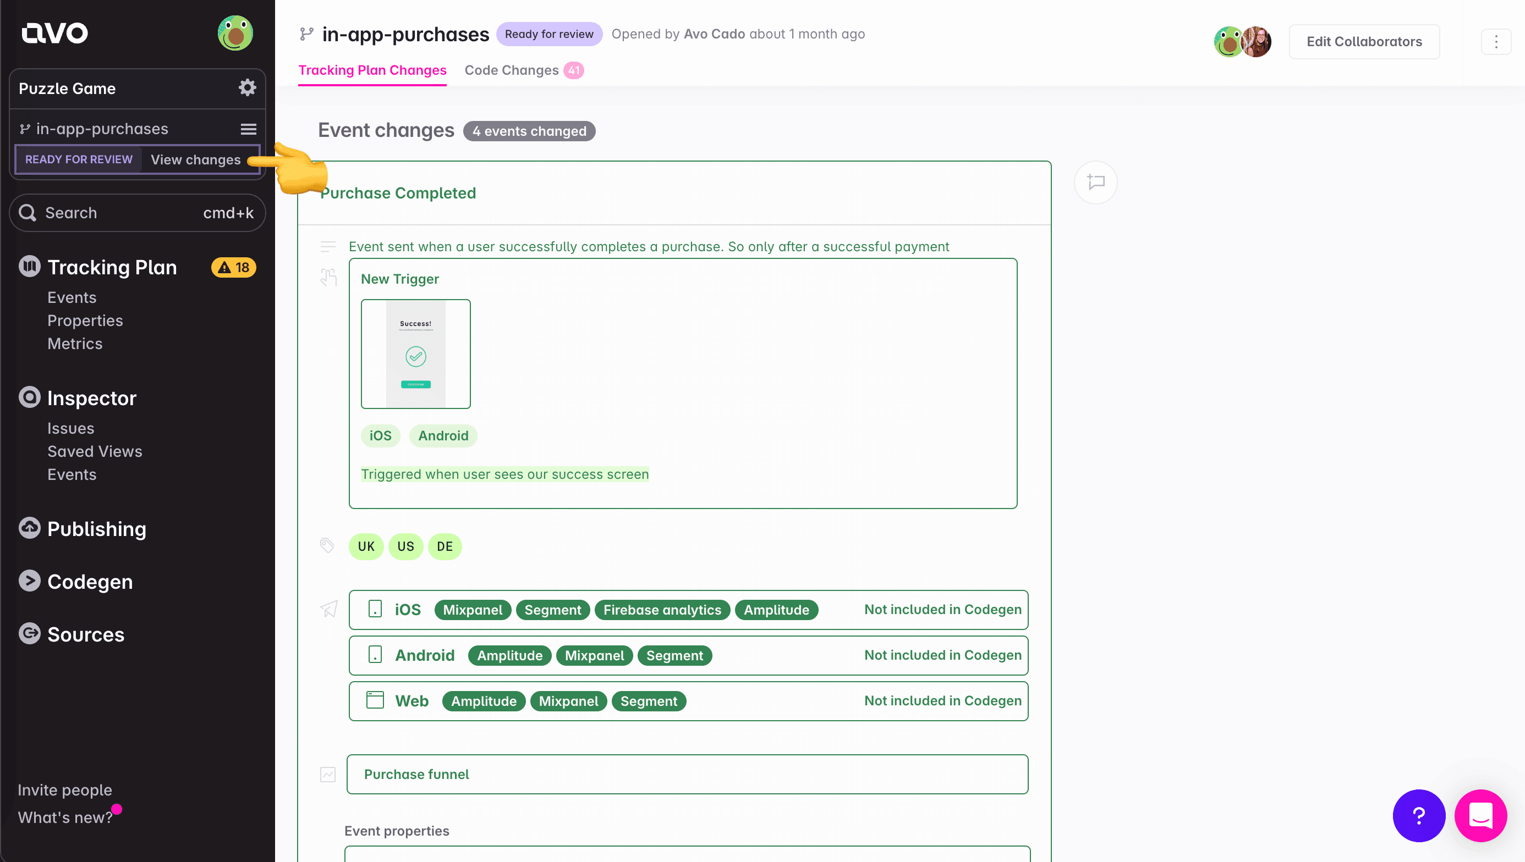Viewport: 1525px width, 862px height.
Task: Click Invite people link
Action: pos(64,791)
